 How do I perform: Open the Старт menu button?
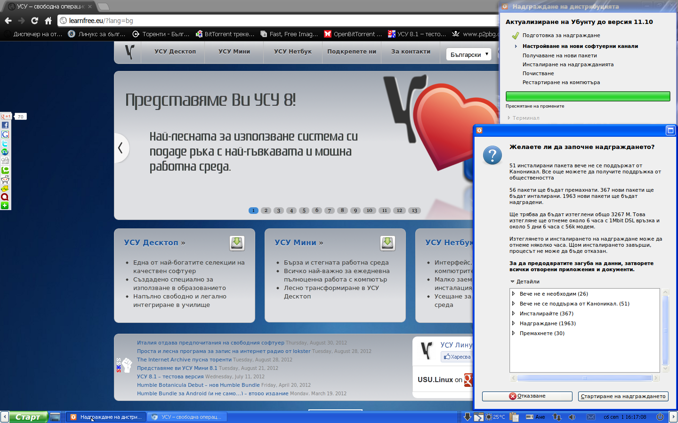pyautogui.click(x=28, y=417)
